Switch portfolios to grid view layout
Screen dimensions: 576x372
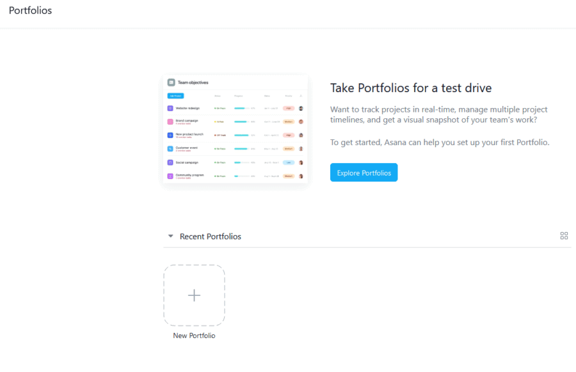pos(564,236)
